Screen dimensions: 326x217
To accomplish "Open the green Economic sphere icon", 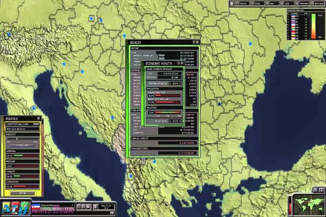I will pos(25,208).
